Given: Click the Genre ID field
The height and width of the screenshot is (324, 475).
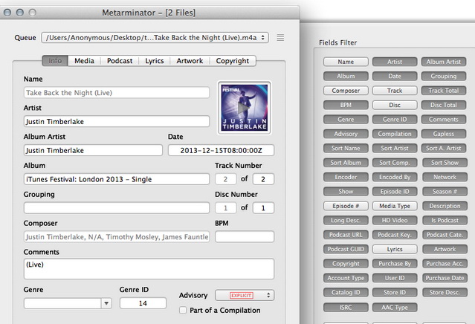Looking at the screenshot, I should click(x=143, y=303).
